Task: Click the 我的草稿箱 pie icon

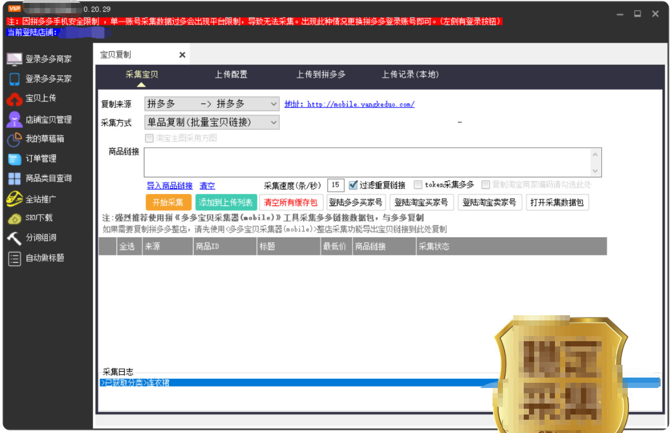Action: click(14, 139)
